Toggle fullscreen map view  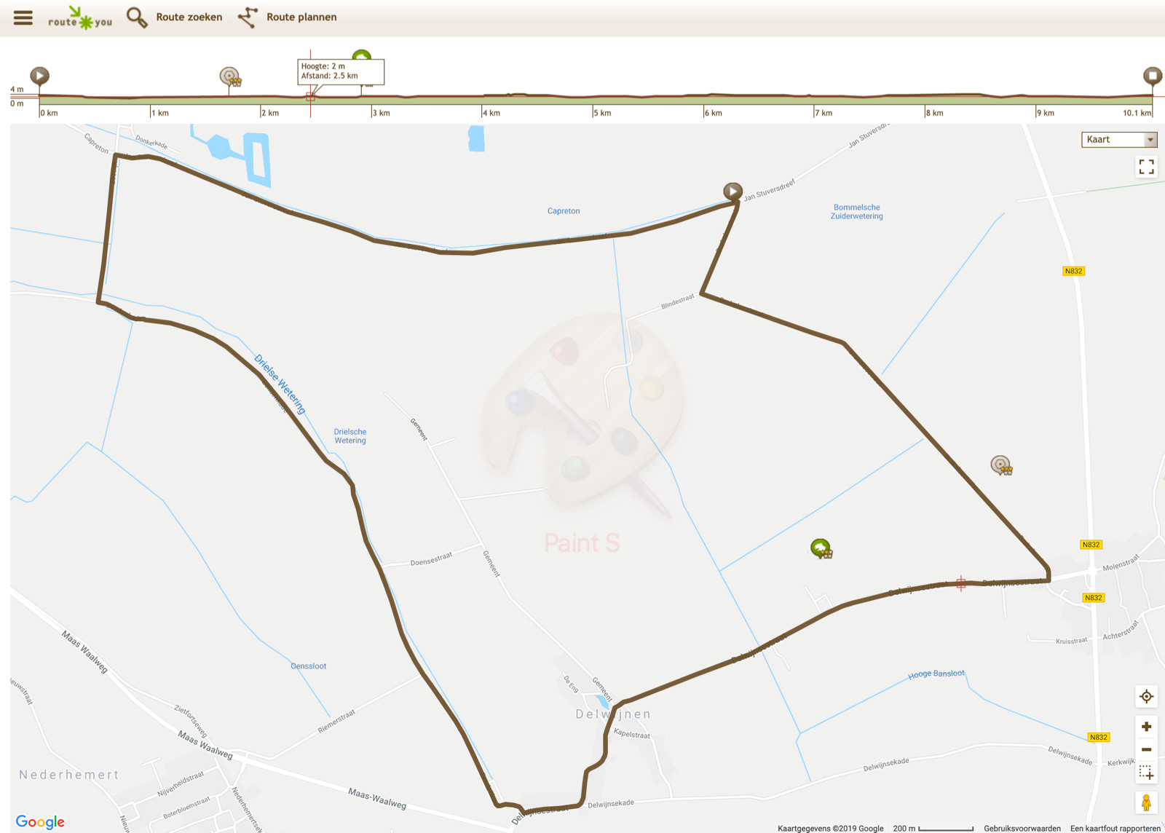1146,167
